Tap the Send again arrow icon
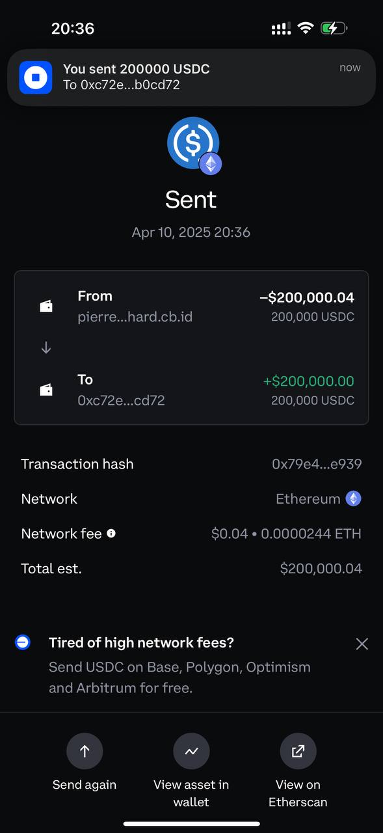The image size is (383, 833). click(x=85, y=751)
